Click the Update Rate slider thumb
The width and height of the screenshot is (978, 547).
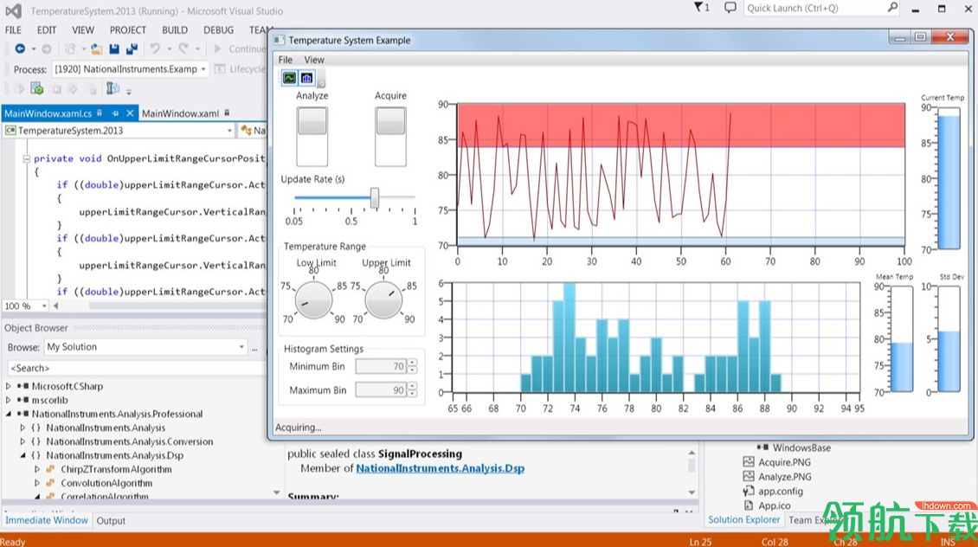[x=374, y=197]
